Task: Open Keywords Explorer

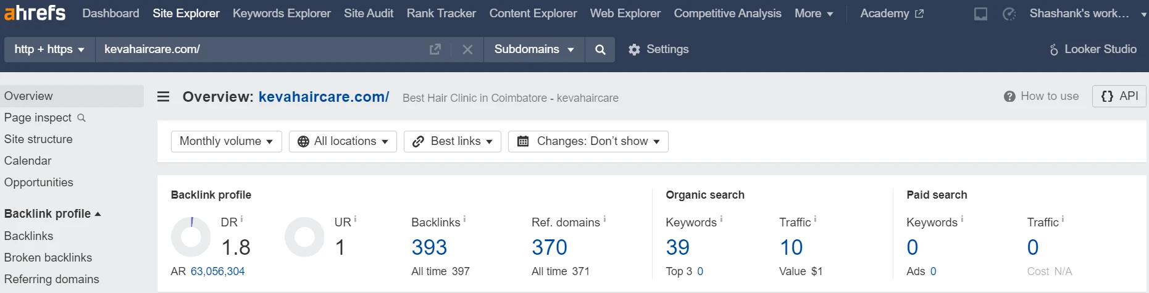Action: tap(282, 13)
